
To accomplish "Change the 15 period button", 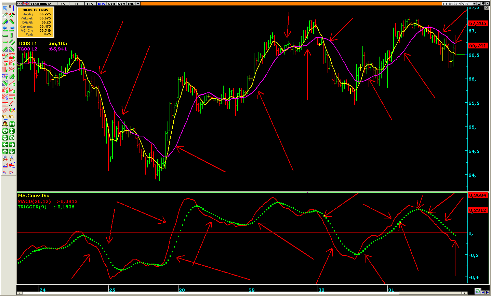I will point(63,4).
